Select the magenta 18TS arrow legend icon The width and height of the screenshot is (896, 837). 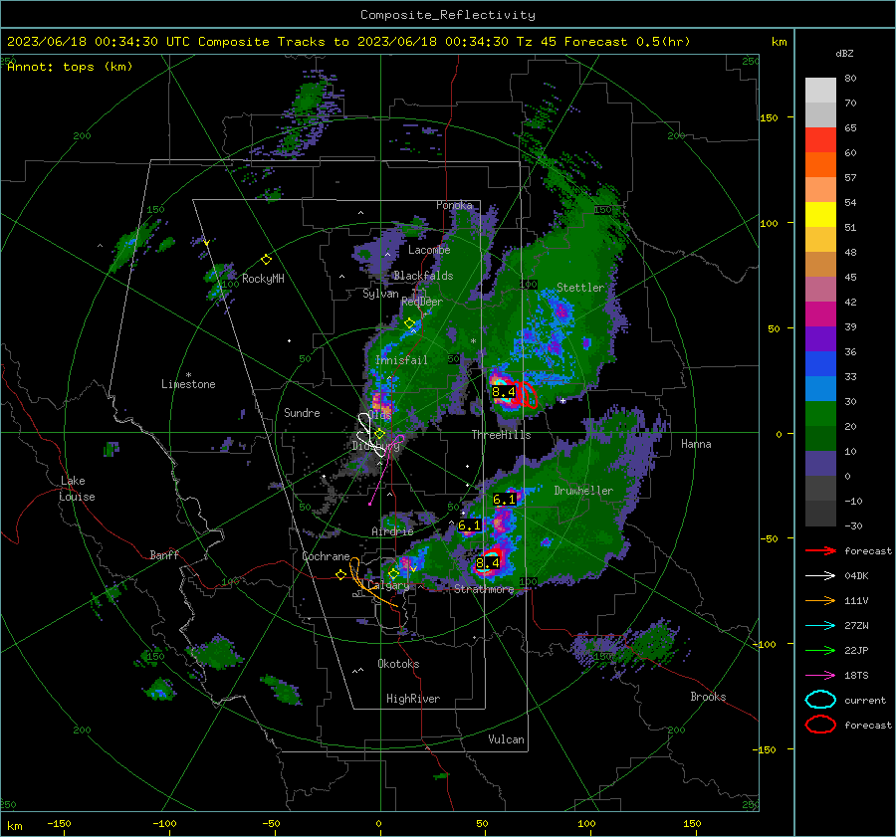pos(820,676)
